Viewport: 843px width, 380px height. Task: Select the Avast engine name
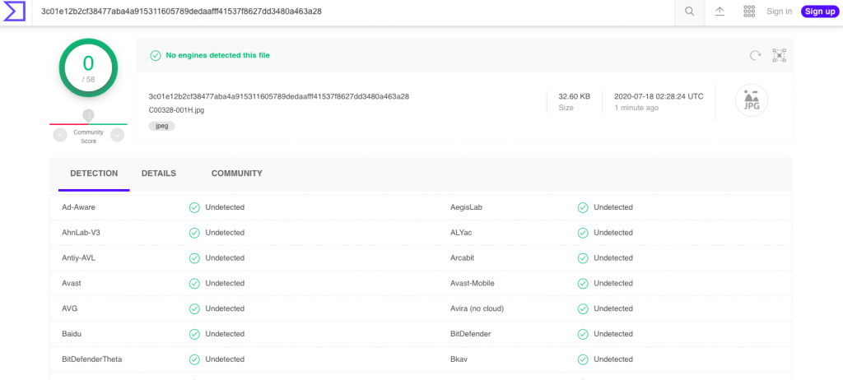coord(72,283)
